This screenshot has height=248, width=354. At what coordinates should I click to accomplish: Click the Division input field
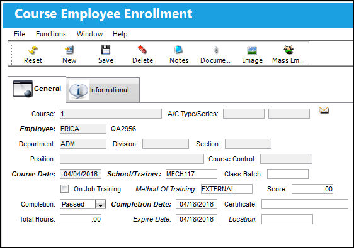tap(166, 144)
